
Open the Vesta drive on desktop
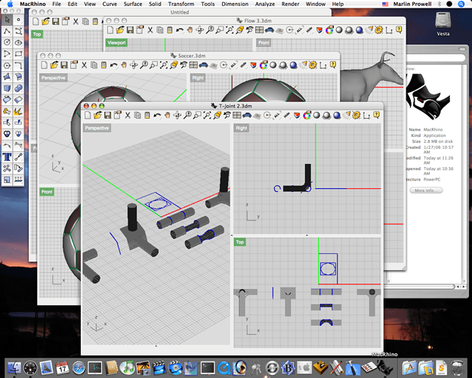[443, 23]
